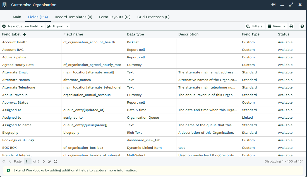Open the New Custom Field dropdown arrow

click(x=42, y=26)
